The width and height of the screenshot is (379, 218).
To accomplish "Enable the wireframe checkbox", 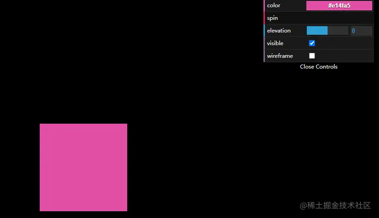I will [312, 56].
